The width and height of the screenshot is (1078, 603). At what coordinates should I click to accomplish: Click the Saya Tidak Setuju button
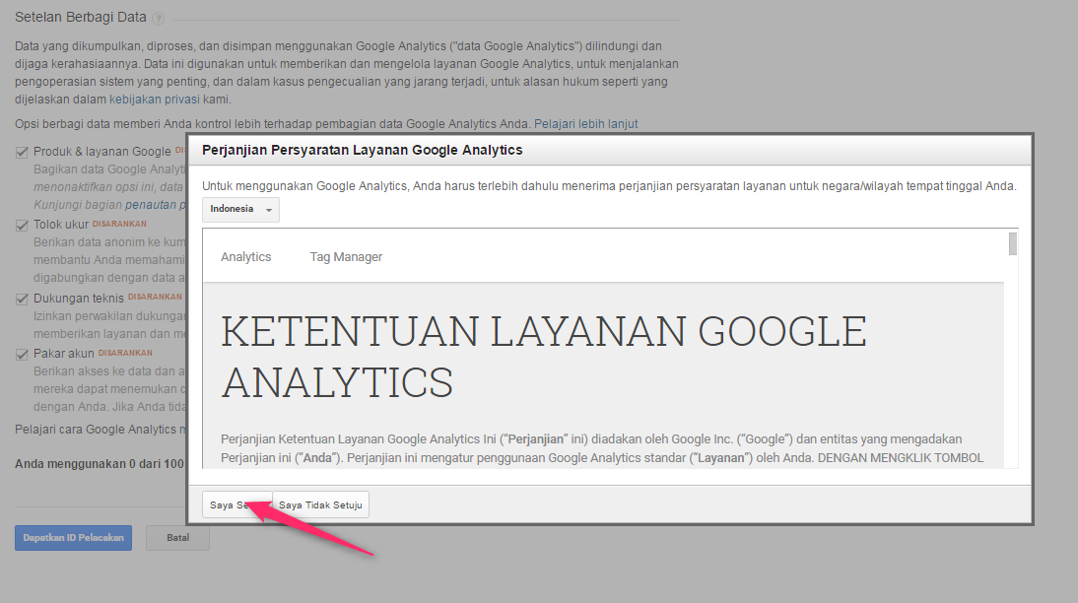320,504
